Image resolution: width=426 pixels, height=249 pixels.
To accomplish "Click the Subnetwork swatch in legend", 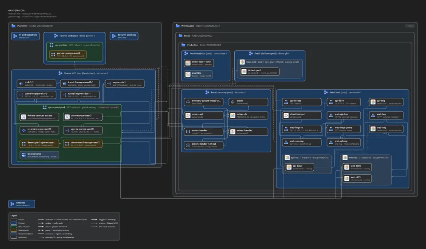I will click(x=14, y=230).
